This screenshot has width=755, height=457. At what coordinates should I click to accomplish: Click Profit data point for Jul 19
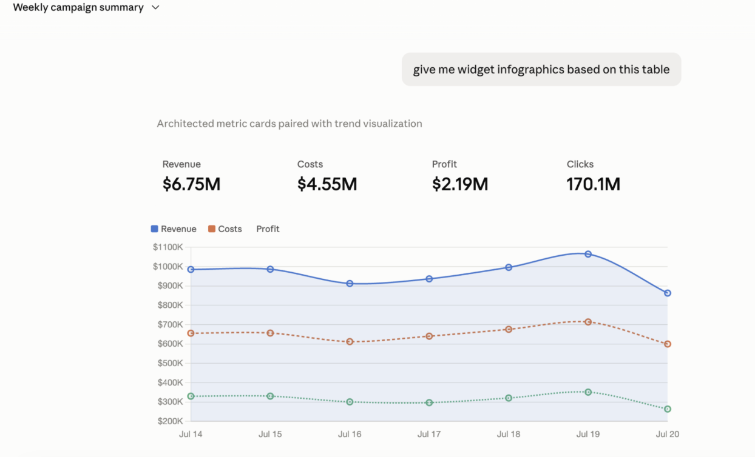point(588,392)
